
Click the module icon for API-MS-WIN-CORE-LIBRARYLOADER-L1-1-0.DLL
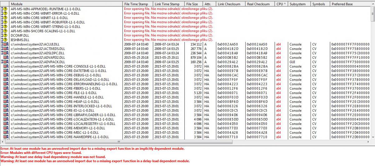tap(5, 115)
